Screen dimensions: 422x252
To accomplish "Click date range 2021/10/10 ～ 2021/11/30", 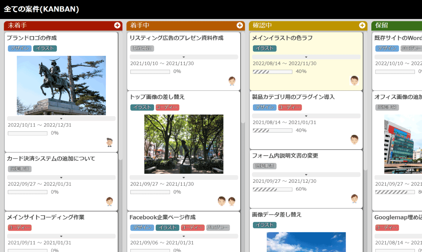I will 162,64.
